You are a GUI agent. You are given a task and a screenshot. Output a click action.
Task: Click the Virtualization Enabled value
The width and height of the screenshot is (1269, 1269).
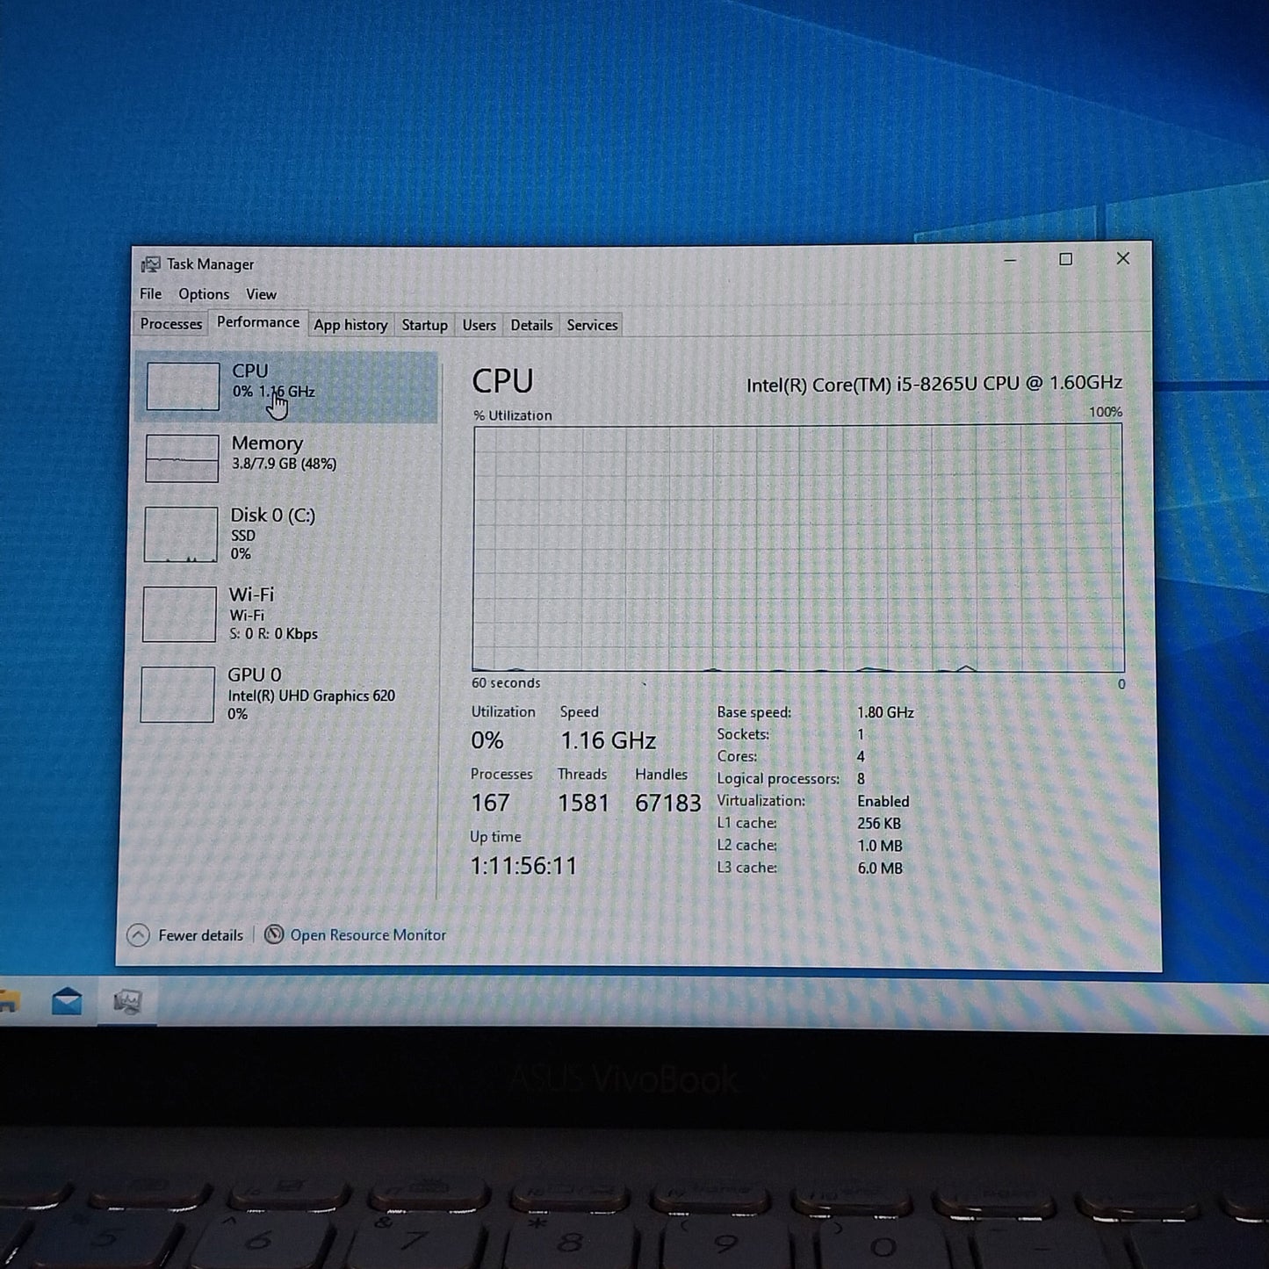[883, 801]
